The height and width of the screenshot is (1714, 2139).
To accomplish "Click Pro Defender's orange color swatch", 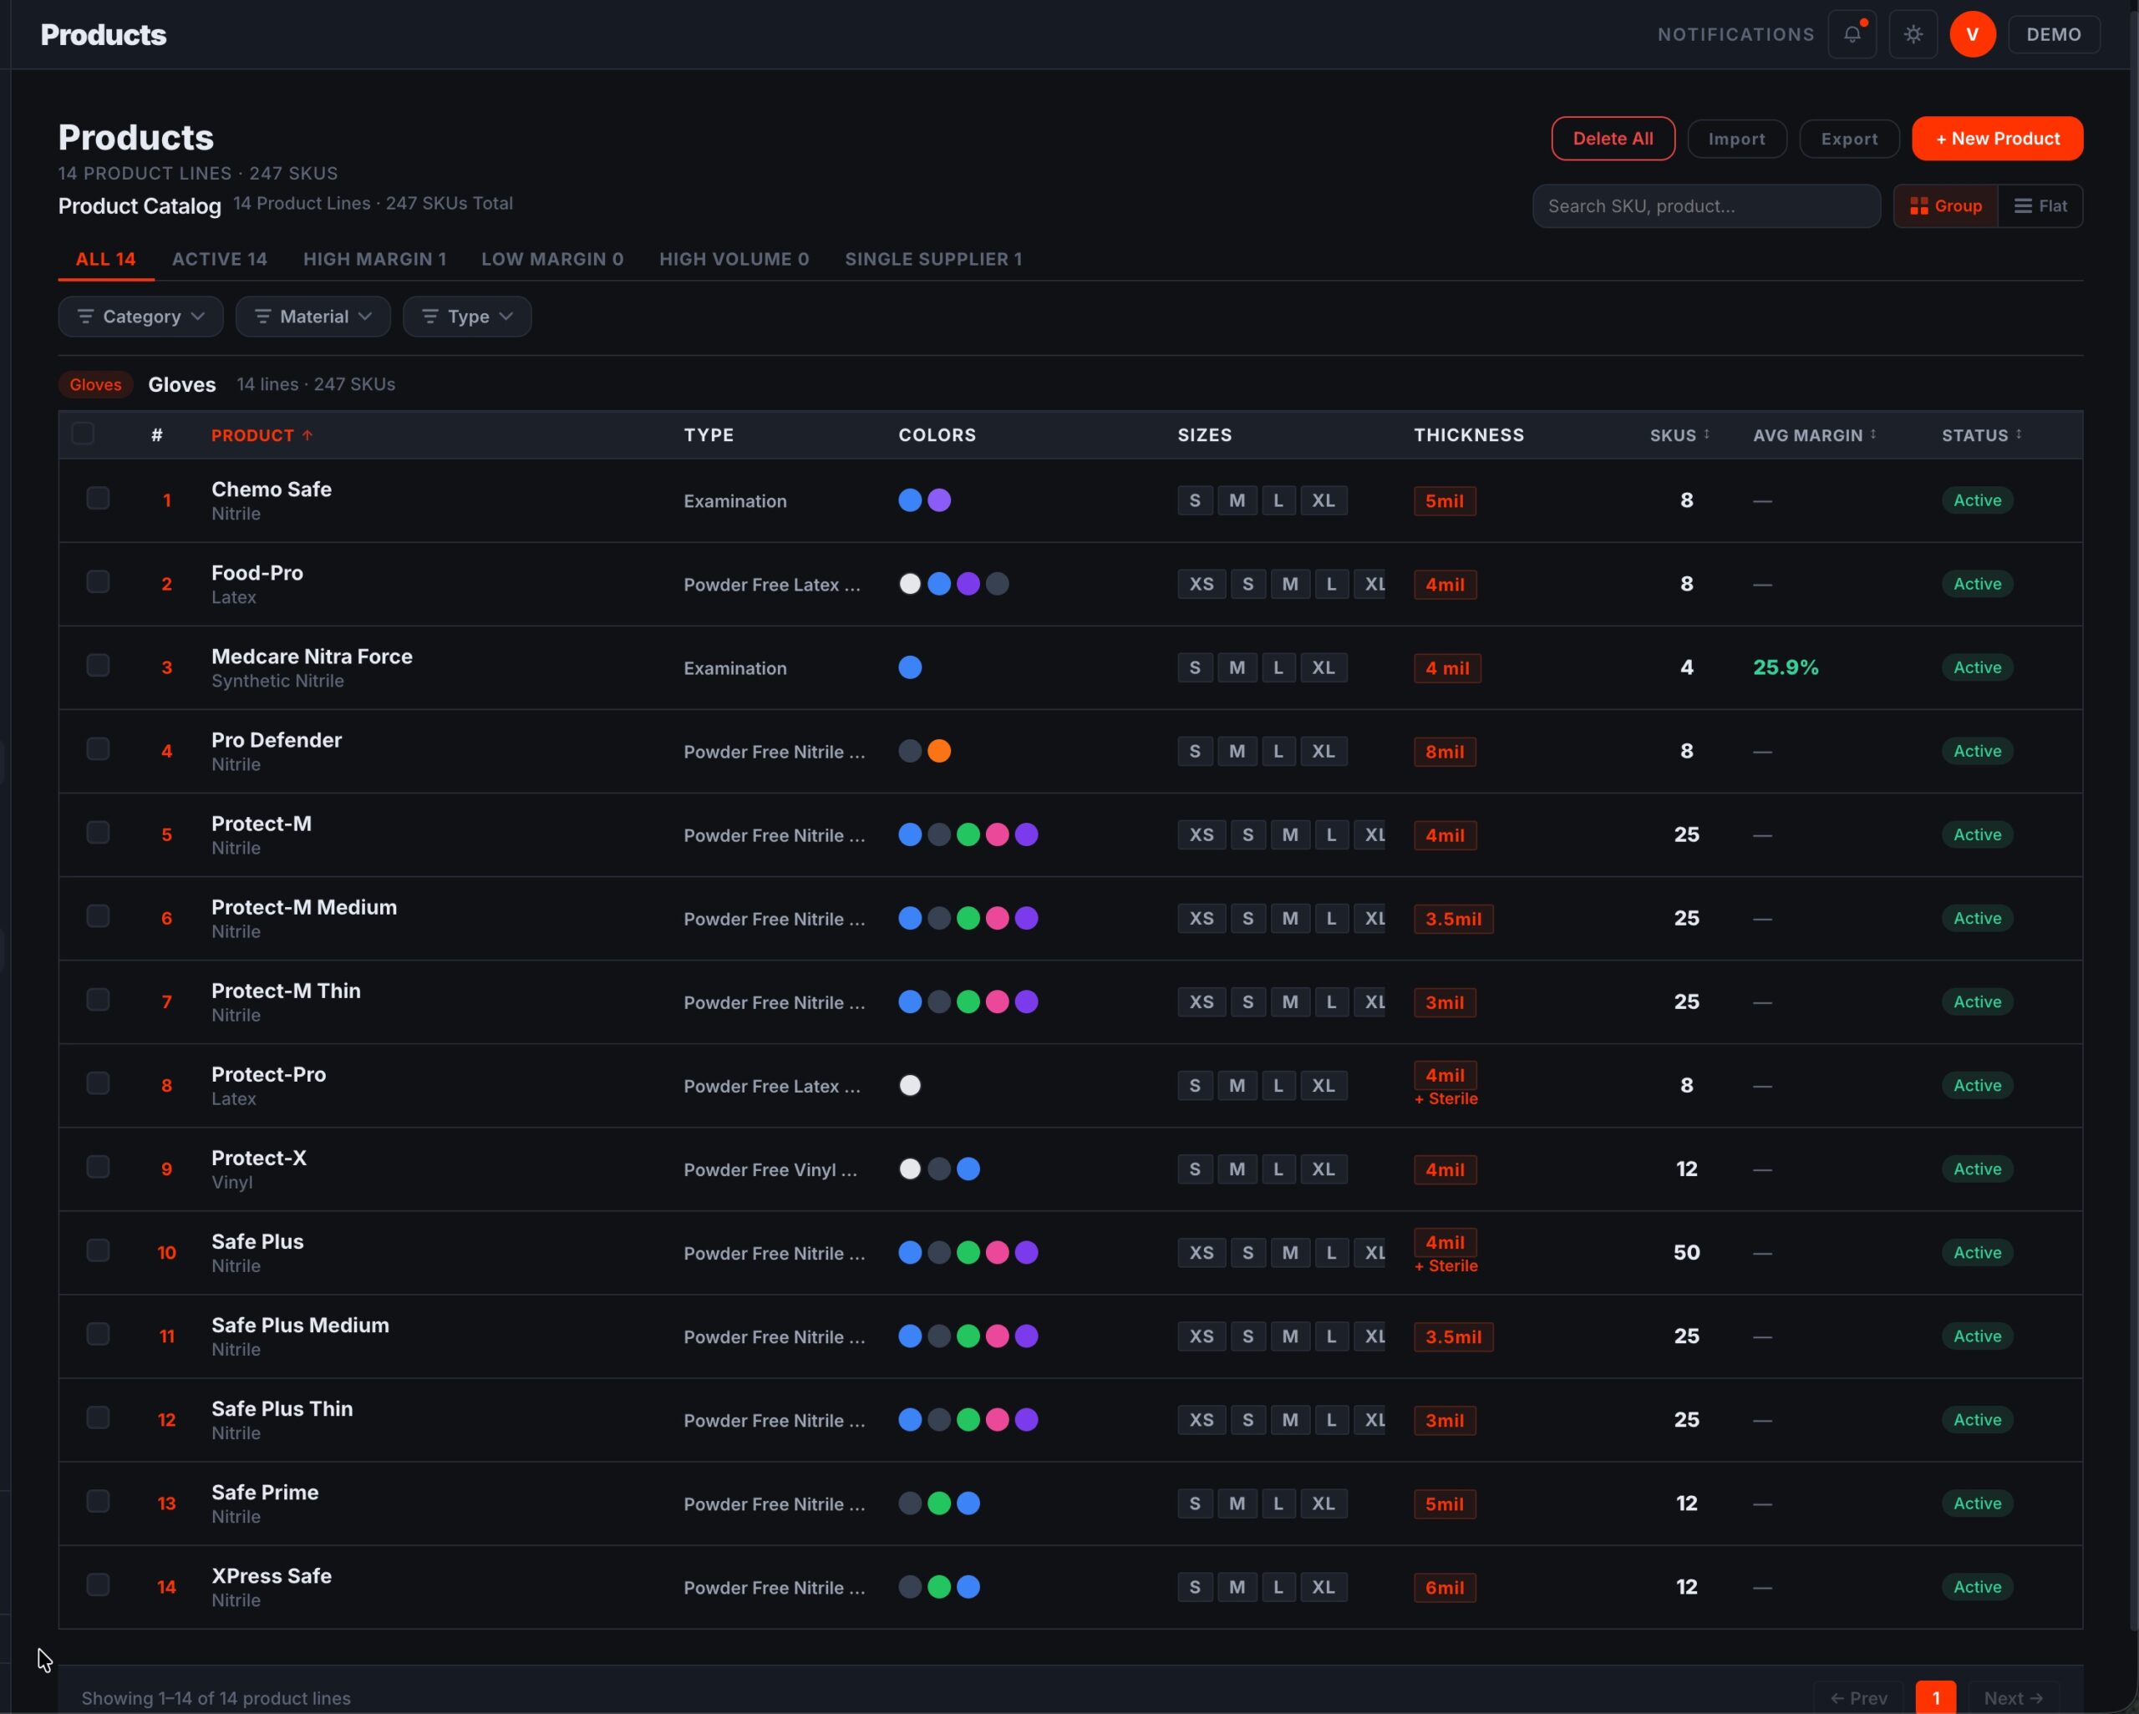I will pos(939,751).
